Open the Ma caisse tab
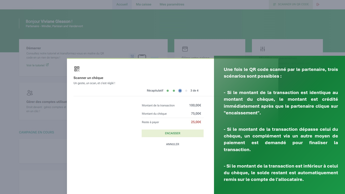 click(x=144, y=4)
